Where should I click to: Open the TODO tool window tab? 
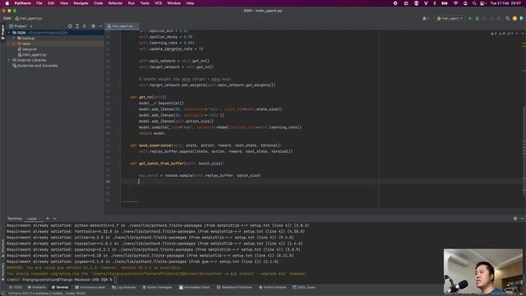(15, 287)
